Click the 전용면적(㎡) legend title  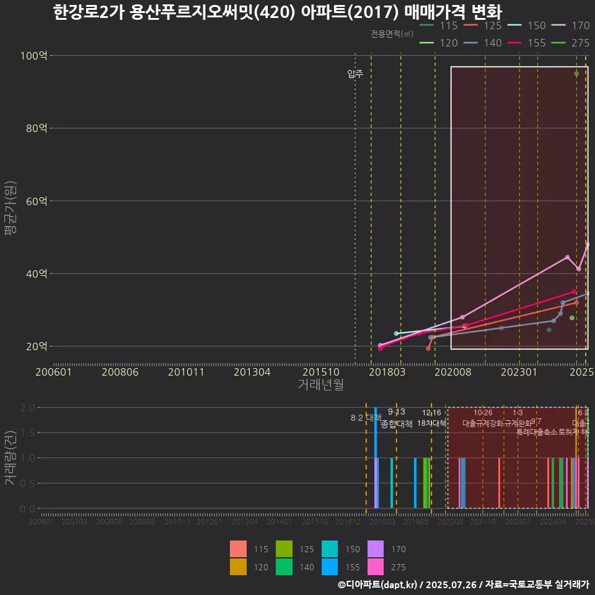[x=392, y=34]
